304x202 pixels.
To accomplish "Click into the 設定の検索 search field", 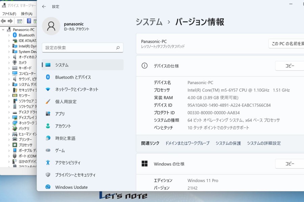I will pos(83,48).
